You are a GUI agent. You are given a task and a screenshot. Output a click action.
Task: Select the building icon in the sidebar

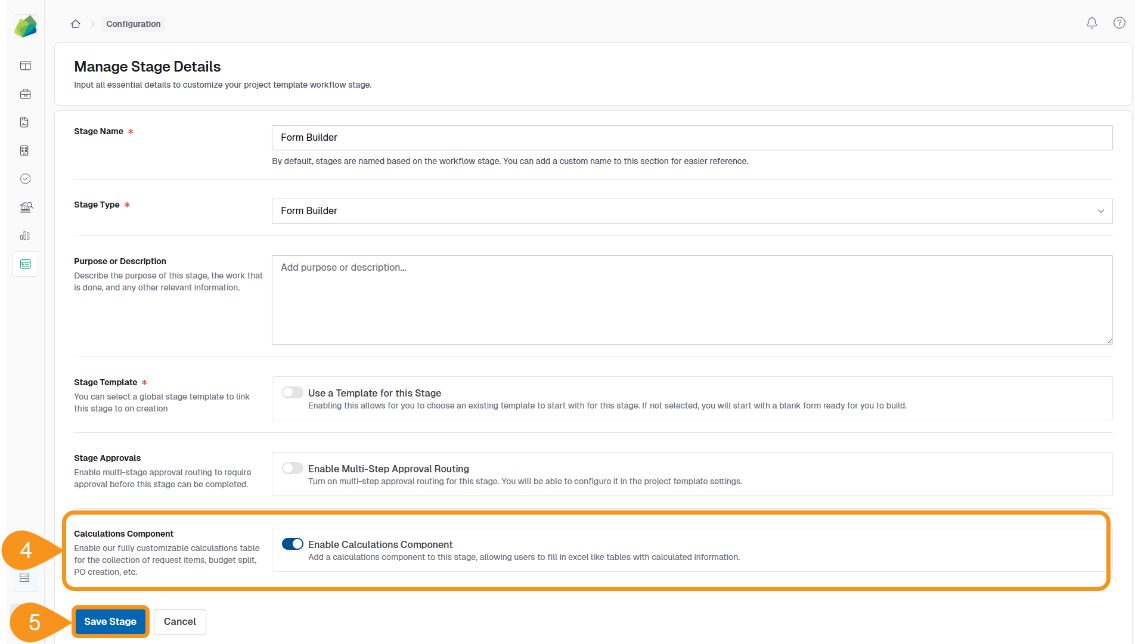pyautogui.click(x=24, y=150)
